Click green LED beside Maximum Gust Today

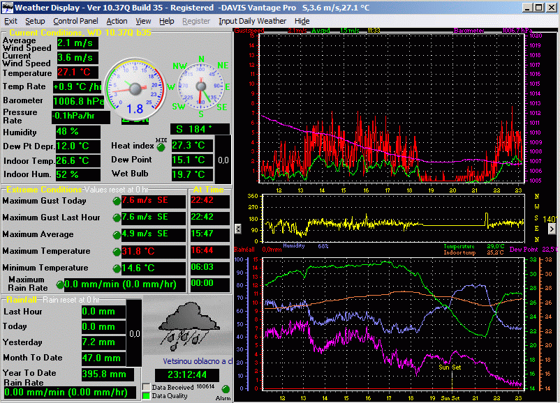(x=116, y=201)
